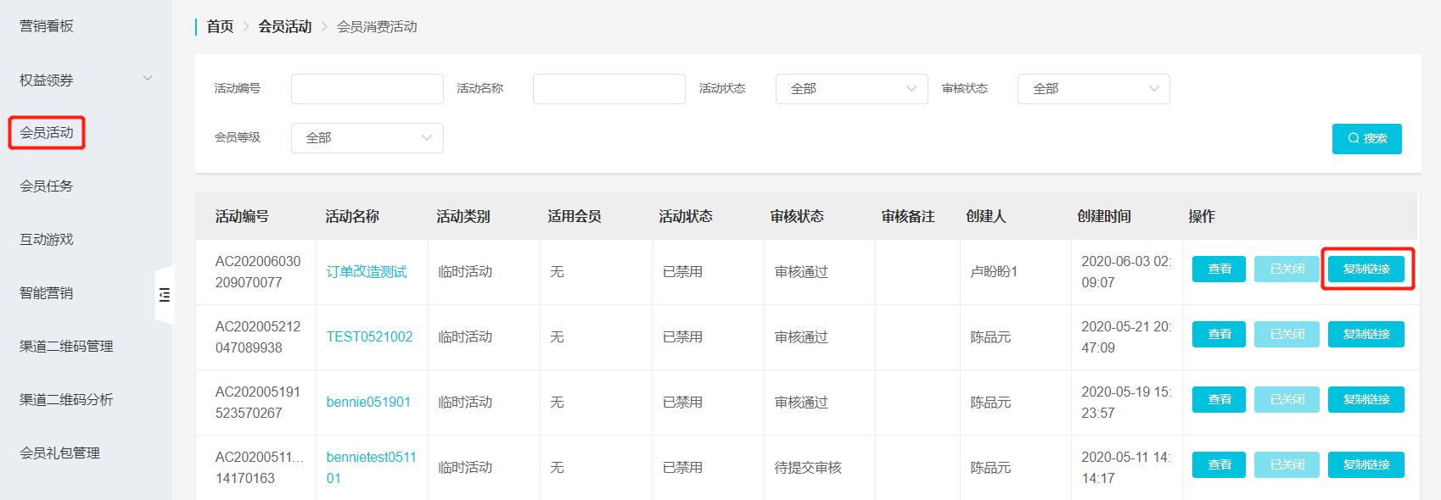Viewport: 1441px width, 500px height.
Task: Click the 活动名称 column header
Action: point(352,217)
